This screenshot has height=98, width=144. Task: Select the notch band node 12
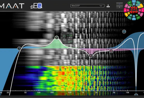[136, 95]
